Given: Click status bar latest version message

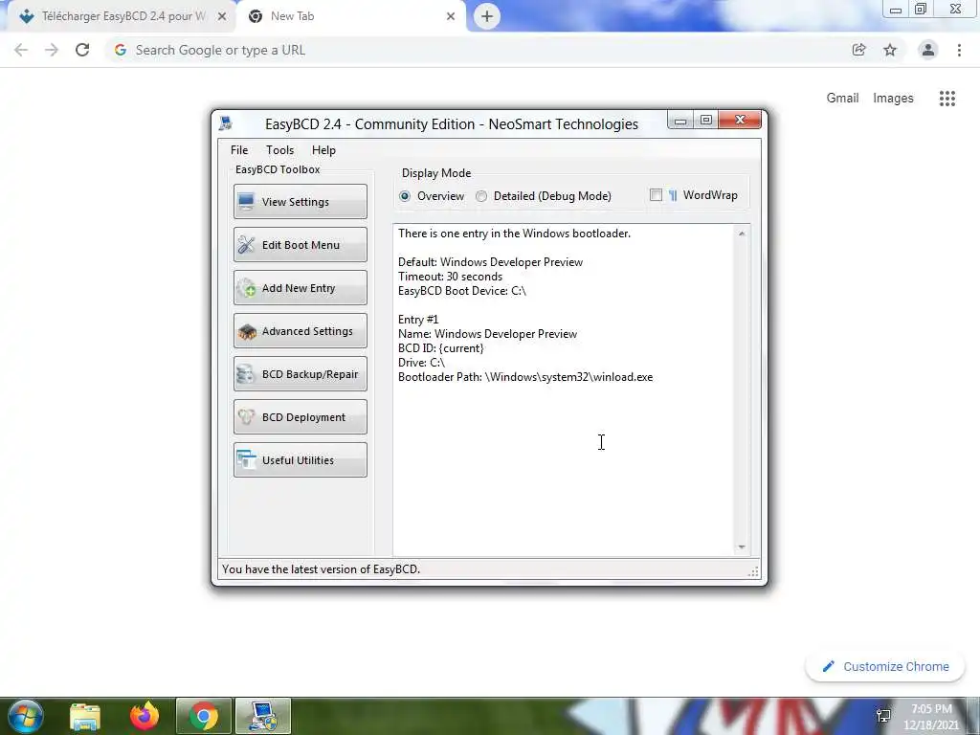Looking at the screenshot, I should pos(321,569).
